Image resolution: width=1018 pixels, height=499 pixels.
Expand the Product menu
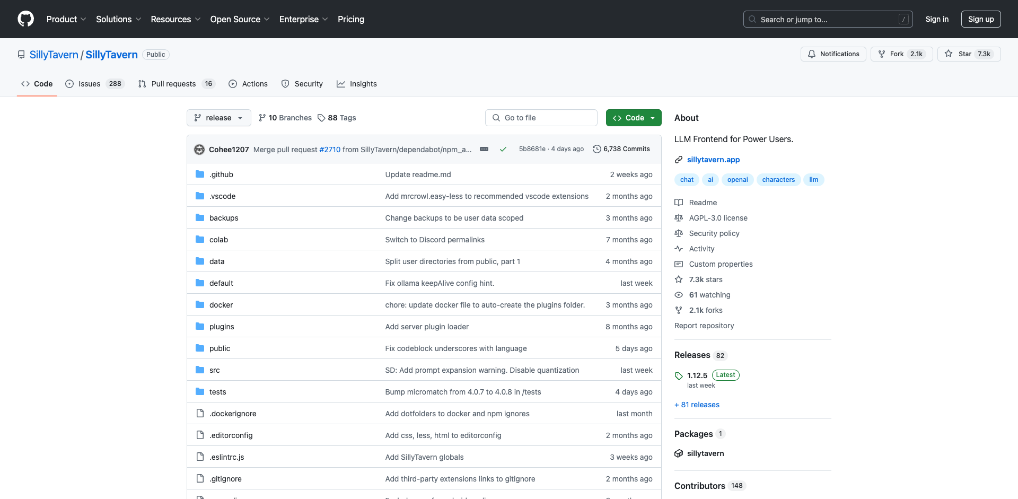pos(66,19)
